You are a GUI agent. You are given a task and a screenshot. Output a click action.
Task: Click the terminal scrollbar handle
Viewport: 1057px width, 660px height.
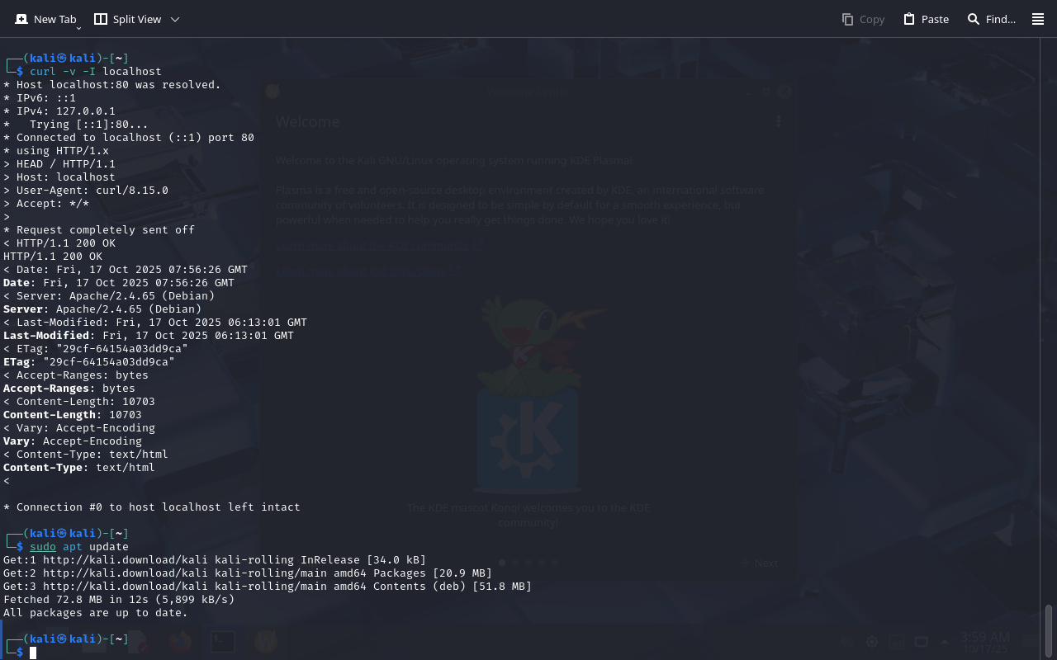(x=1049, y=631)
